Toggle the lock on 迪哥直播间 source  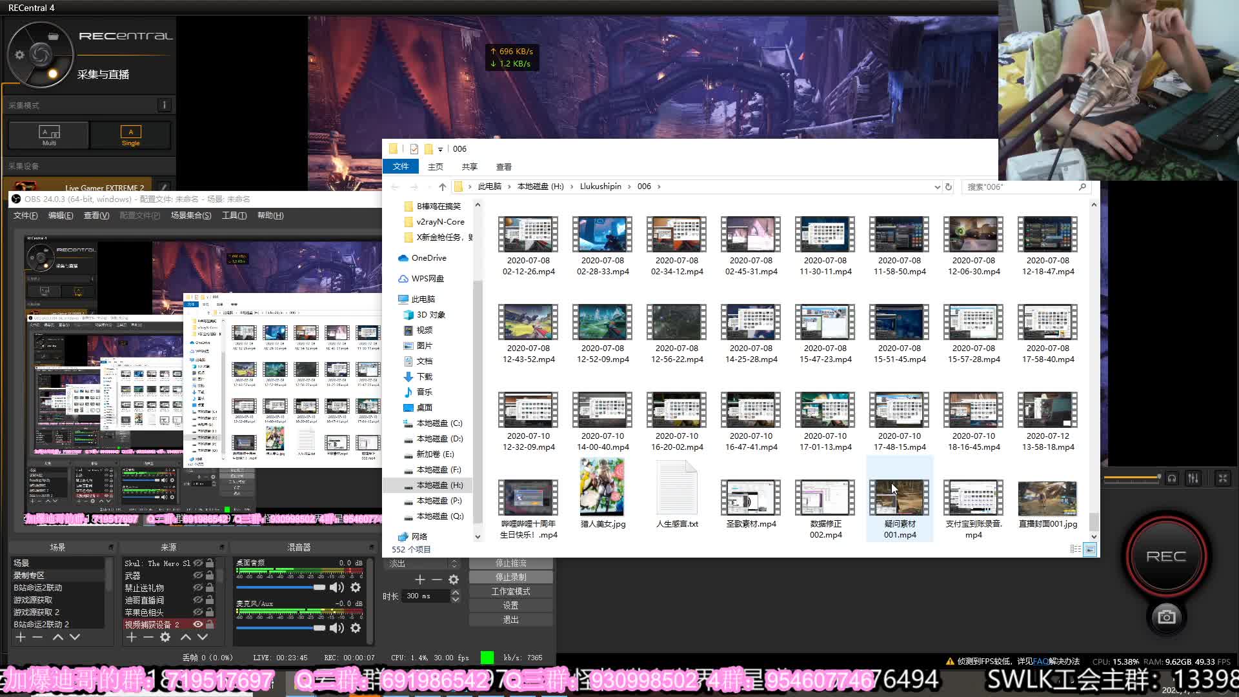coord(210,600)
